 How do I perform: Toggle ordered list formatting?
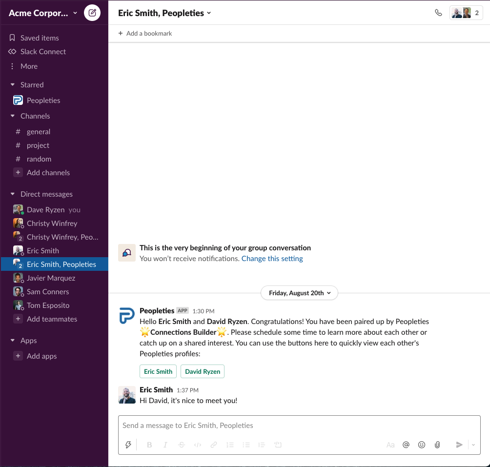[230, 445]
